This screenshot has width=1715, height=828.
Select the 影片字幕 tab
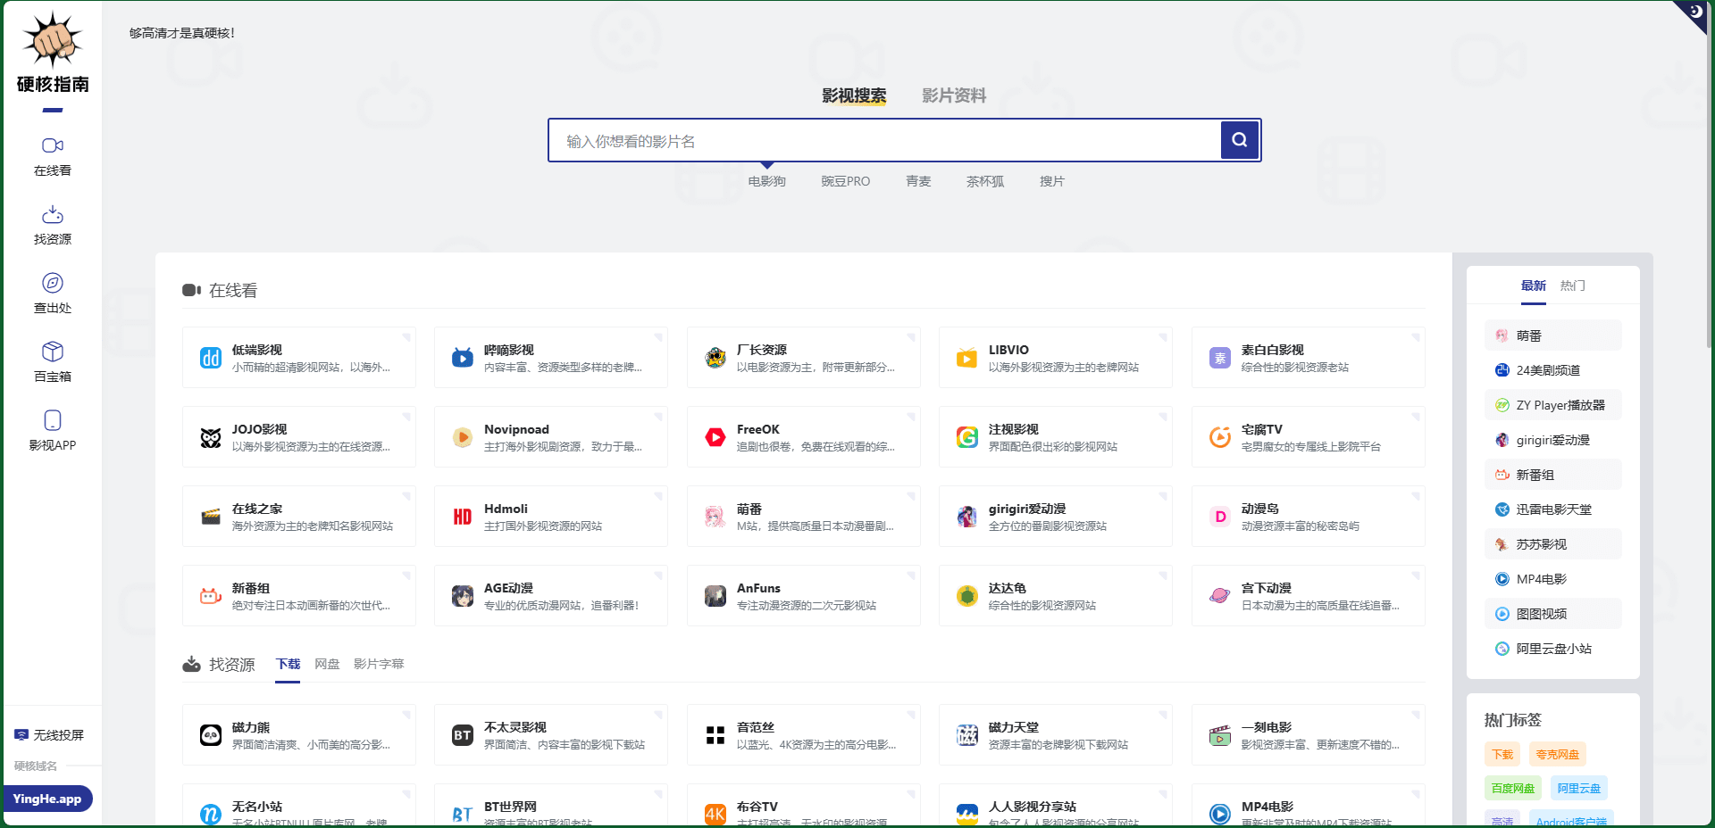pos(378,664)
